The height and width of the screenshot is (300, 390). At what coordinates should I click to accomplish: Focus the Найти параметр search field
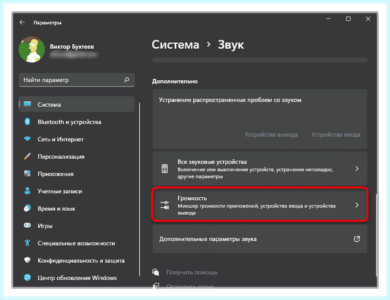pyautogui.click(x=77, y=80)
